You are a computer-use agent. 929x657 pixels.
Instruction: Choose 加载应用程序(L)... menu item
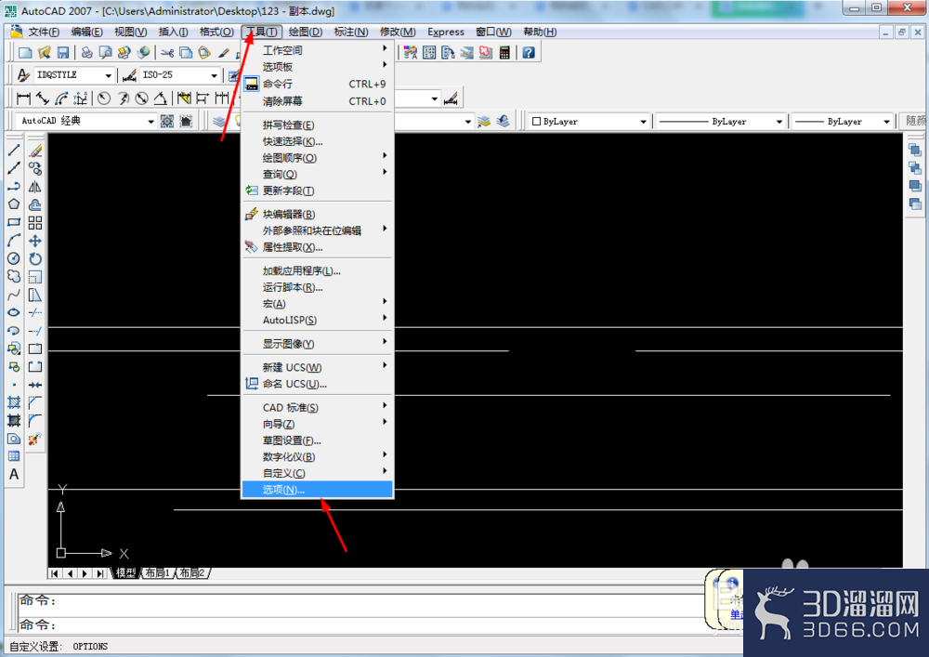coord(317,270)
